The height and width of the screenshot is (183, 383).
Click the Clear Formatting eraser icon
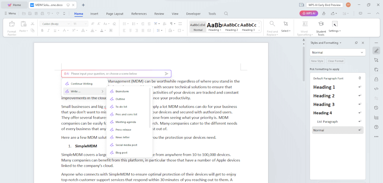[114, 24]
